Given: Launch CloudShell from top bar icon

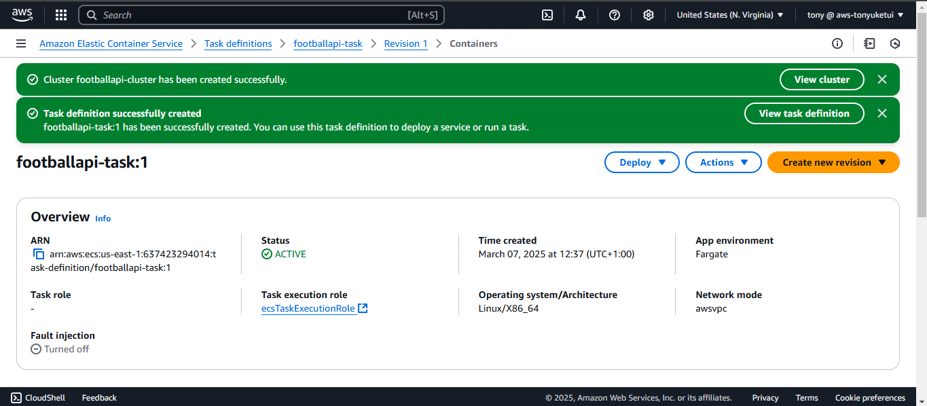Looking at the screenshot, I should [547, 15].
